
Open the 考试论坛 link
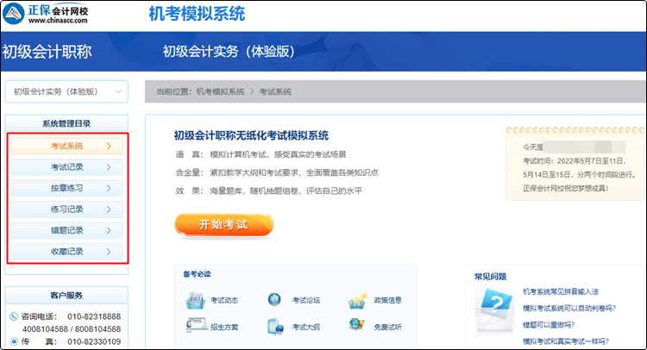pyautogui.click(x=305, y=300)
